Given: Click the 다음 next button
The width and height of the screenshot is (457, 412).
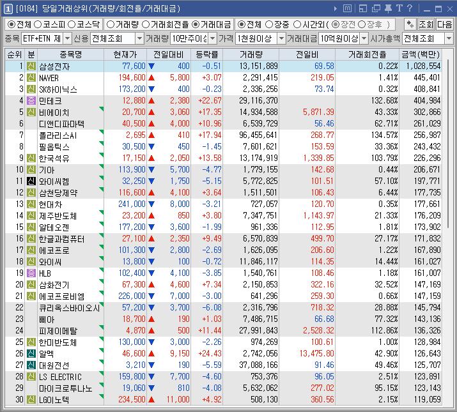Looking at the screenshot, I should 444,24.
